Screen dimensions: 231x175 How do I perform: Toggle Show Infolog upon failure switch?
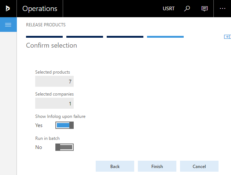click(x=65, y=125)
